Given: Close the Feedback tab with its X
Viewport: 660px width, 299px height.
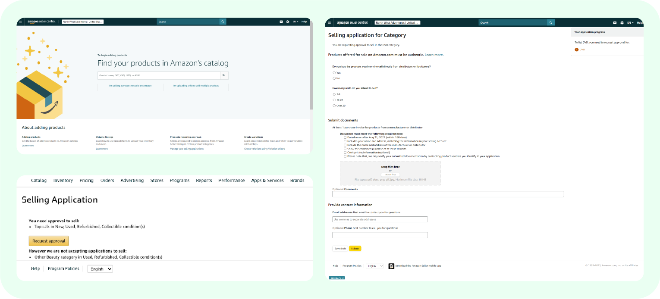Looking at the screenshot, I should (343, 278).
